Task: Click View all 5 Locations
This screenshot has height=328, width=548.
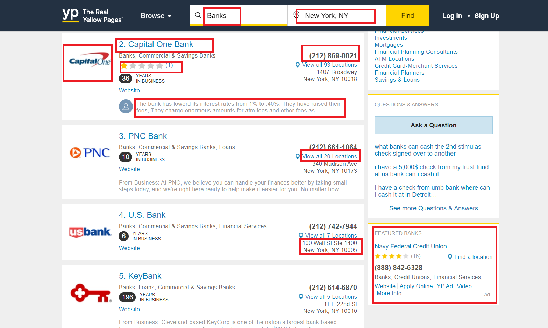Action: click(x=331, y=297)
